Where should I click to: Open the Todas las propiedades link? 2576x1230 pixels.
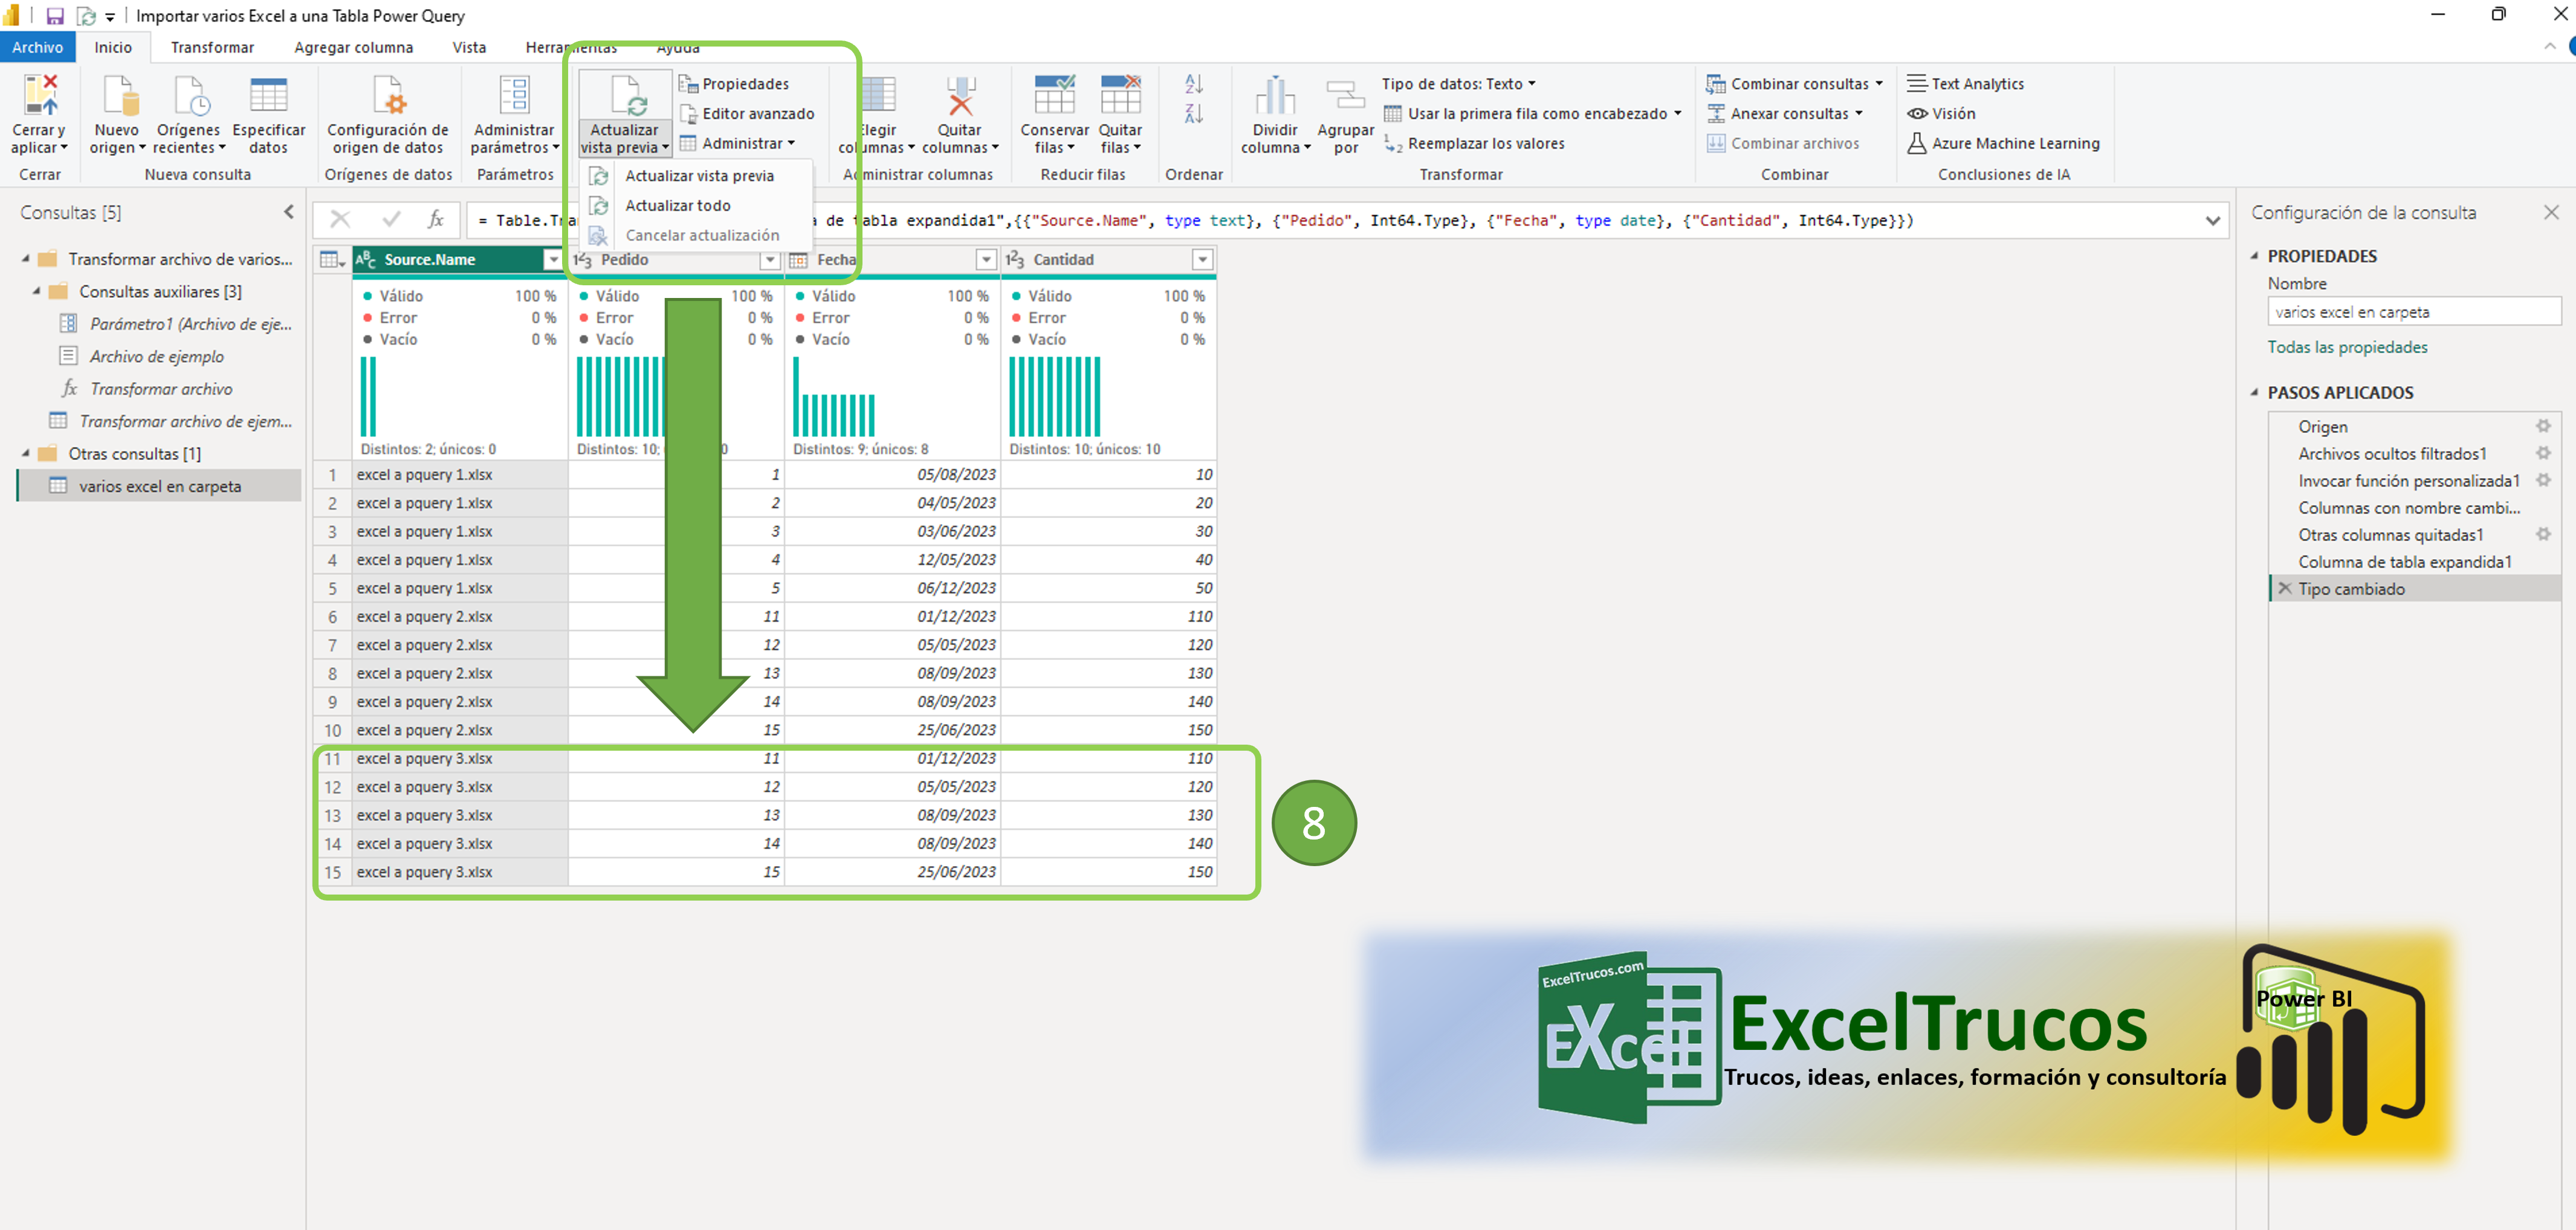point(2346,347)
